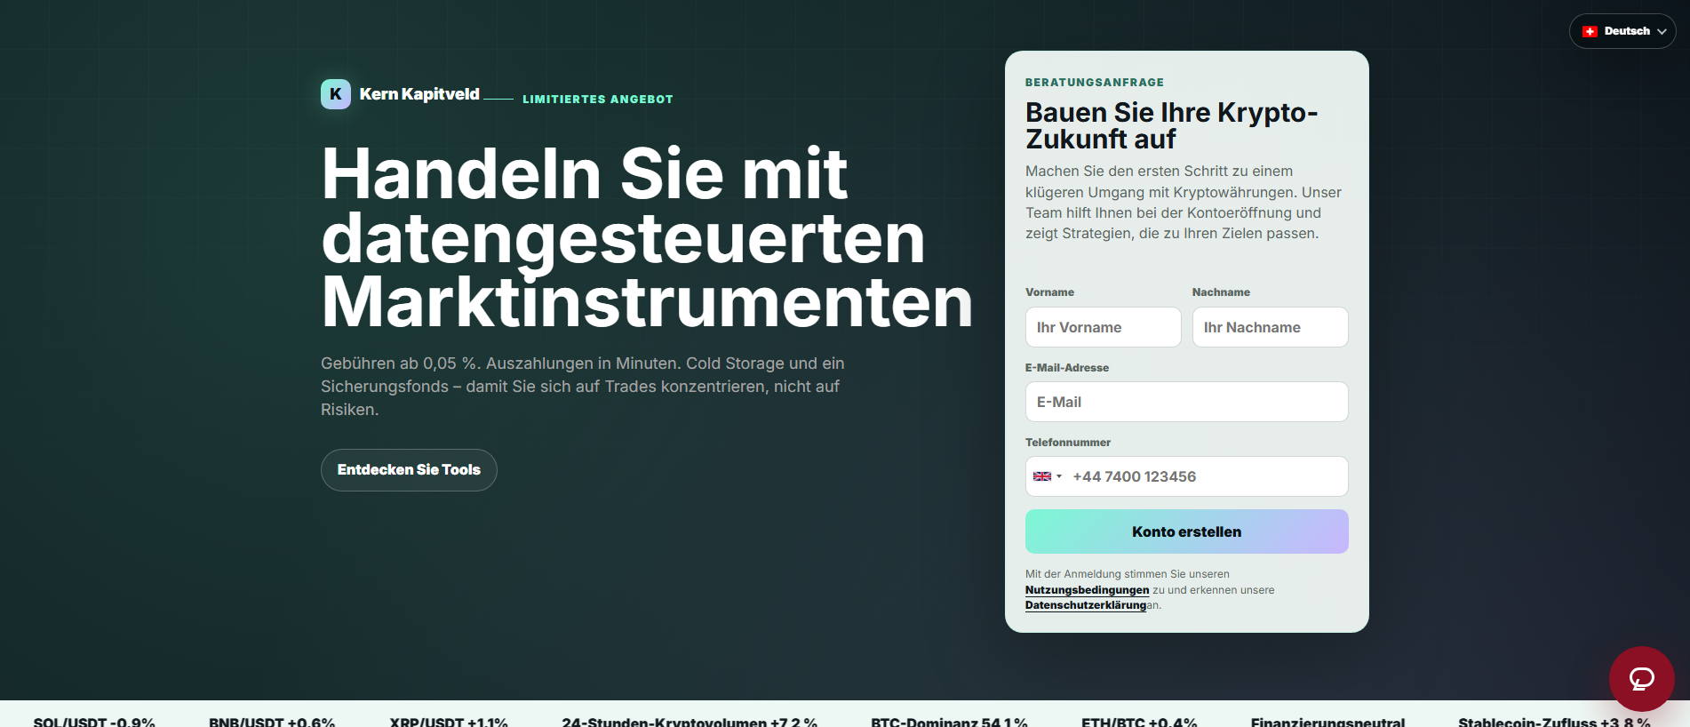1690x727 pixels.
Task: Click the Bauen Sie Ihre Krypto-Zukunft auf heading
Action: 1171,125
